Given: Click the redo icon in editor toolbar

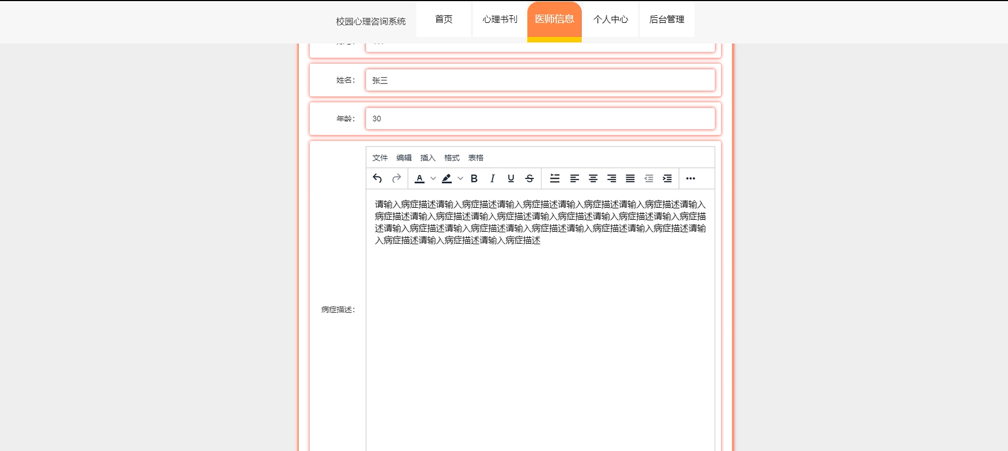Looking at the screenshot, I should click(396, 178).
